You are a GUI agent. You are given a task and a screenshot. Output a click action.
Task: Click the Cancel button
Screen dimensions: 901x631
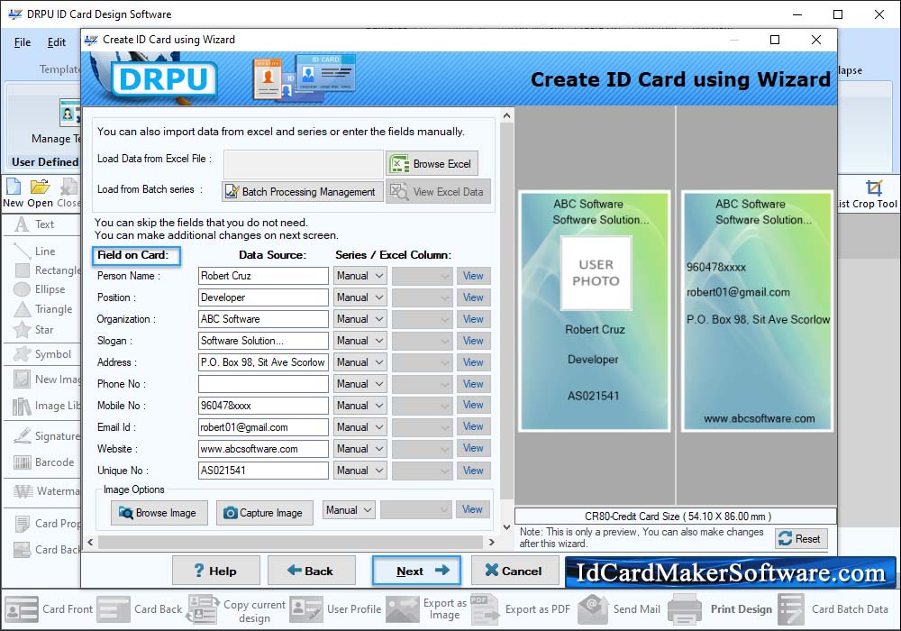pyautogui.click(x=514, y=571)
